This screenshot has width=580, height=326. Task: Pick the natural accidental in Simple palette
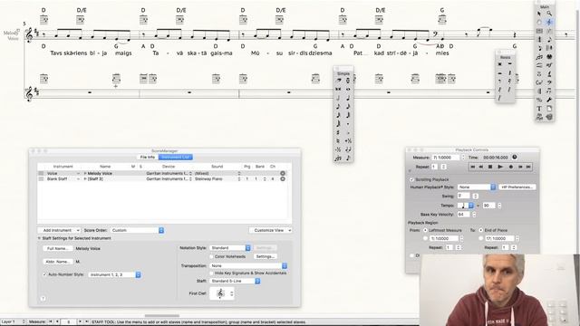(x=338, y=141)
